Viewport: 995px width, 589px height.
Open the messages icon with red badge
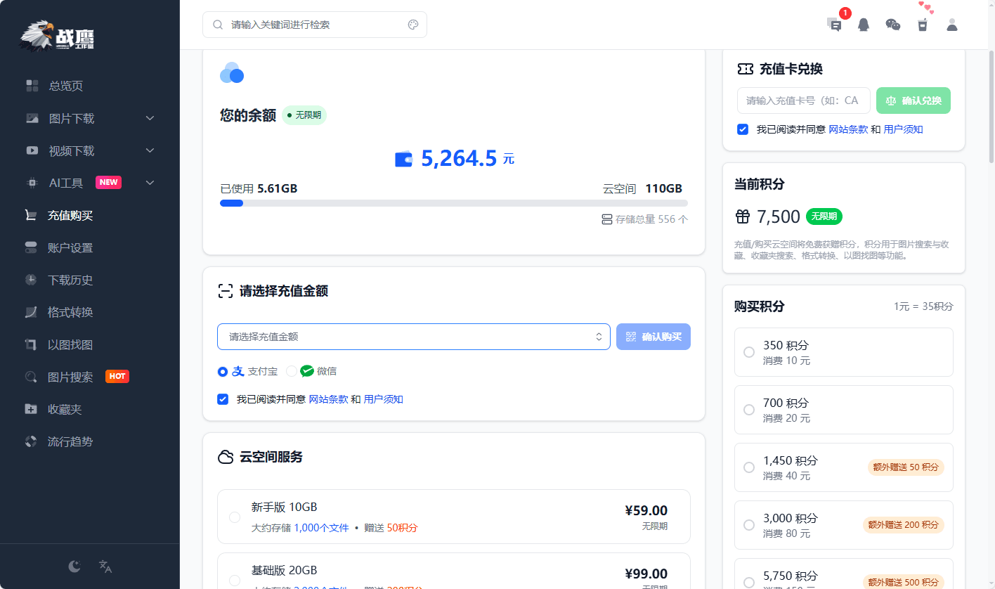click(x=835, y=25)
